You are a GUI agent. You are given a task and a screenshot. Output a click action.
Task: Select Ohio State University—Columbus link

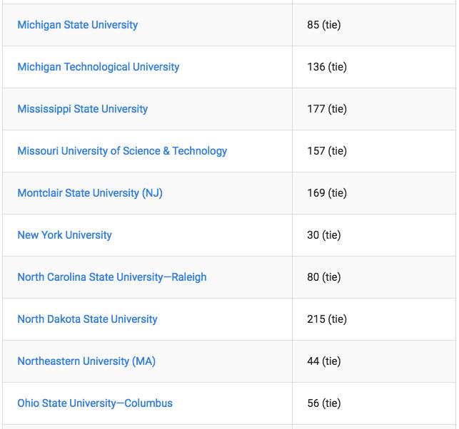coord(95,403)
